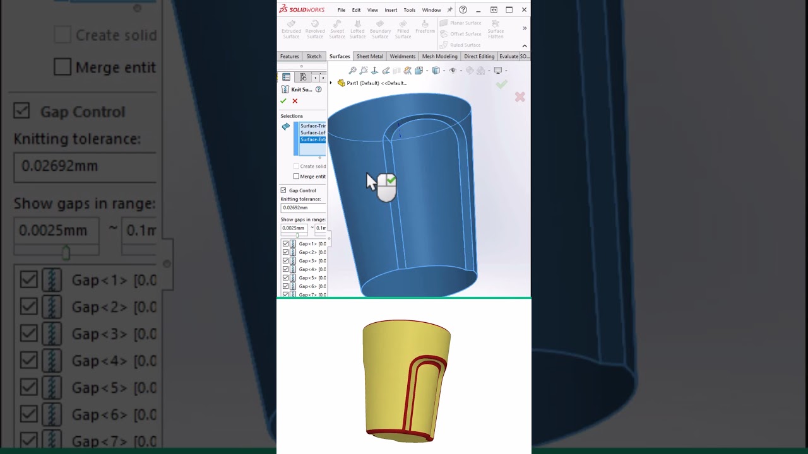Viewport: 808px width, 454px height.
Task: Open the File menu
Action: pos(342,10)
